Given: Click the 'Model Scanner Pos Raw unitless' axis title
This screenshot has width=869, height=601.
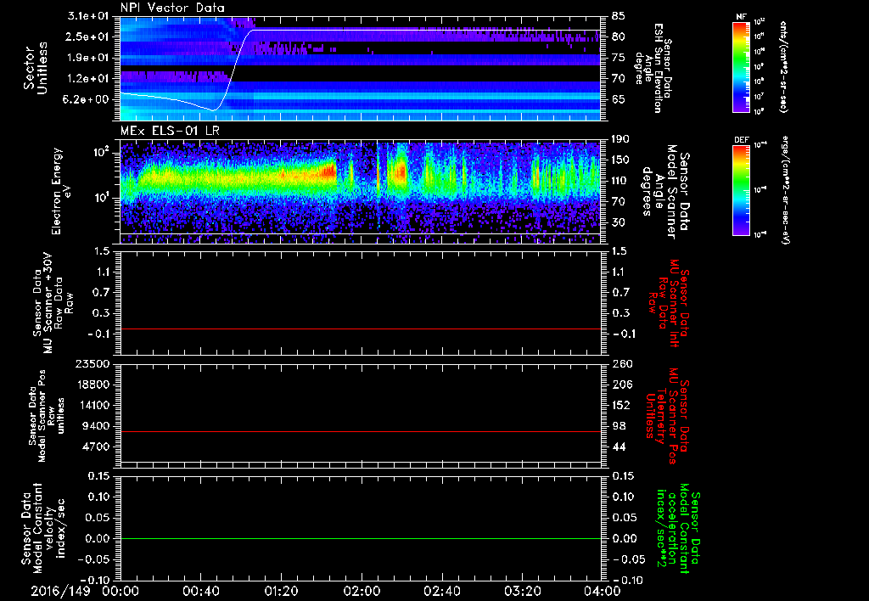Looking at the screenshot, I should (x=48, y=416).
